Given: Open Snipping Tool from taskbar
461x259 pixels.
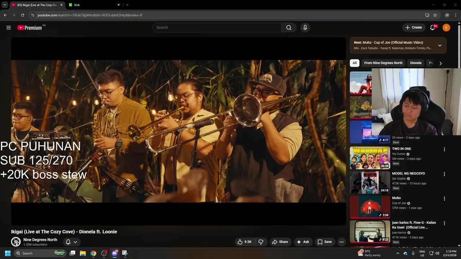Looking at the screenshot, I should (125, 253).
